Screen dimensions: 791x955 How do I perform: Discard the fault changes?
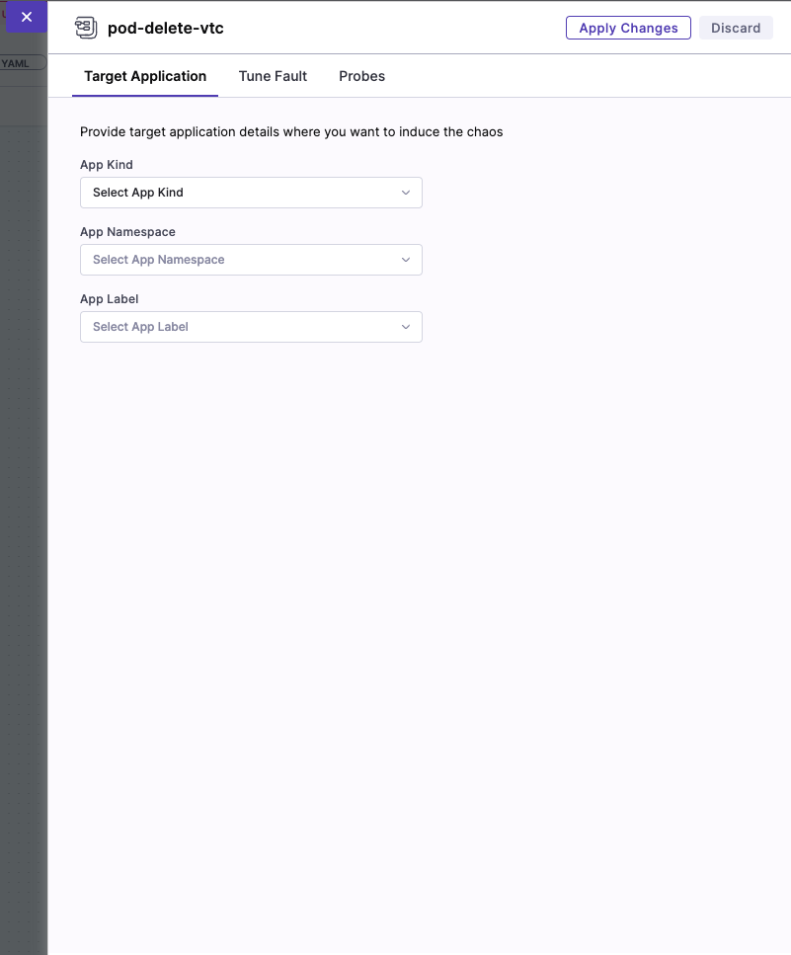(x=736, y=28)
